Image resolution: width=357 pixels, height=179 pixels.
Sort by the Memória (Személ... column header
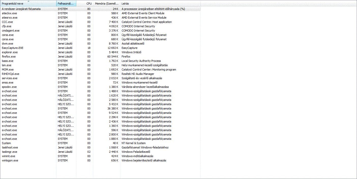coord(107,4)
